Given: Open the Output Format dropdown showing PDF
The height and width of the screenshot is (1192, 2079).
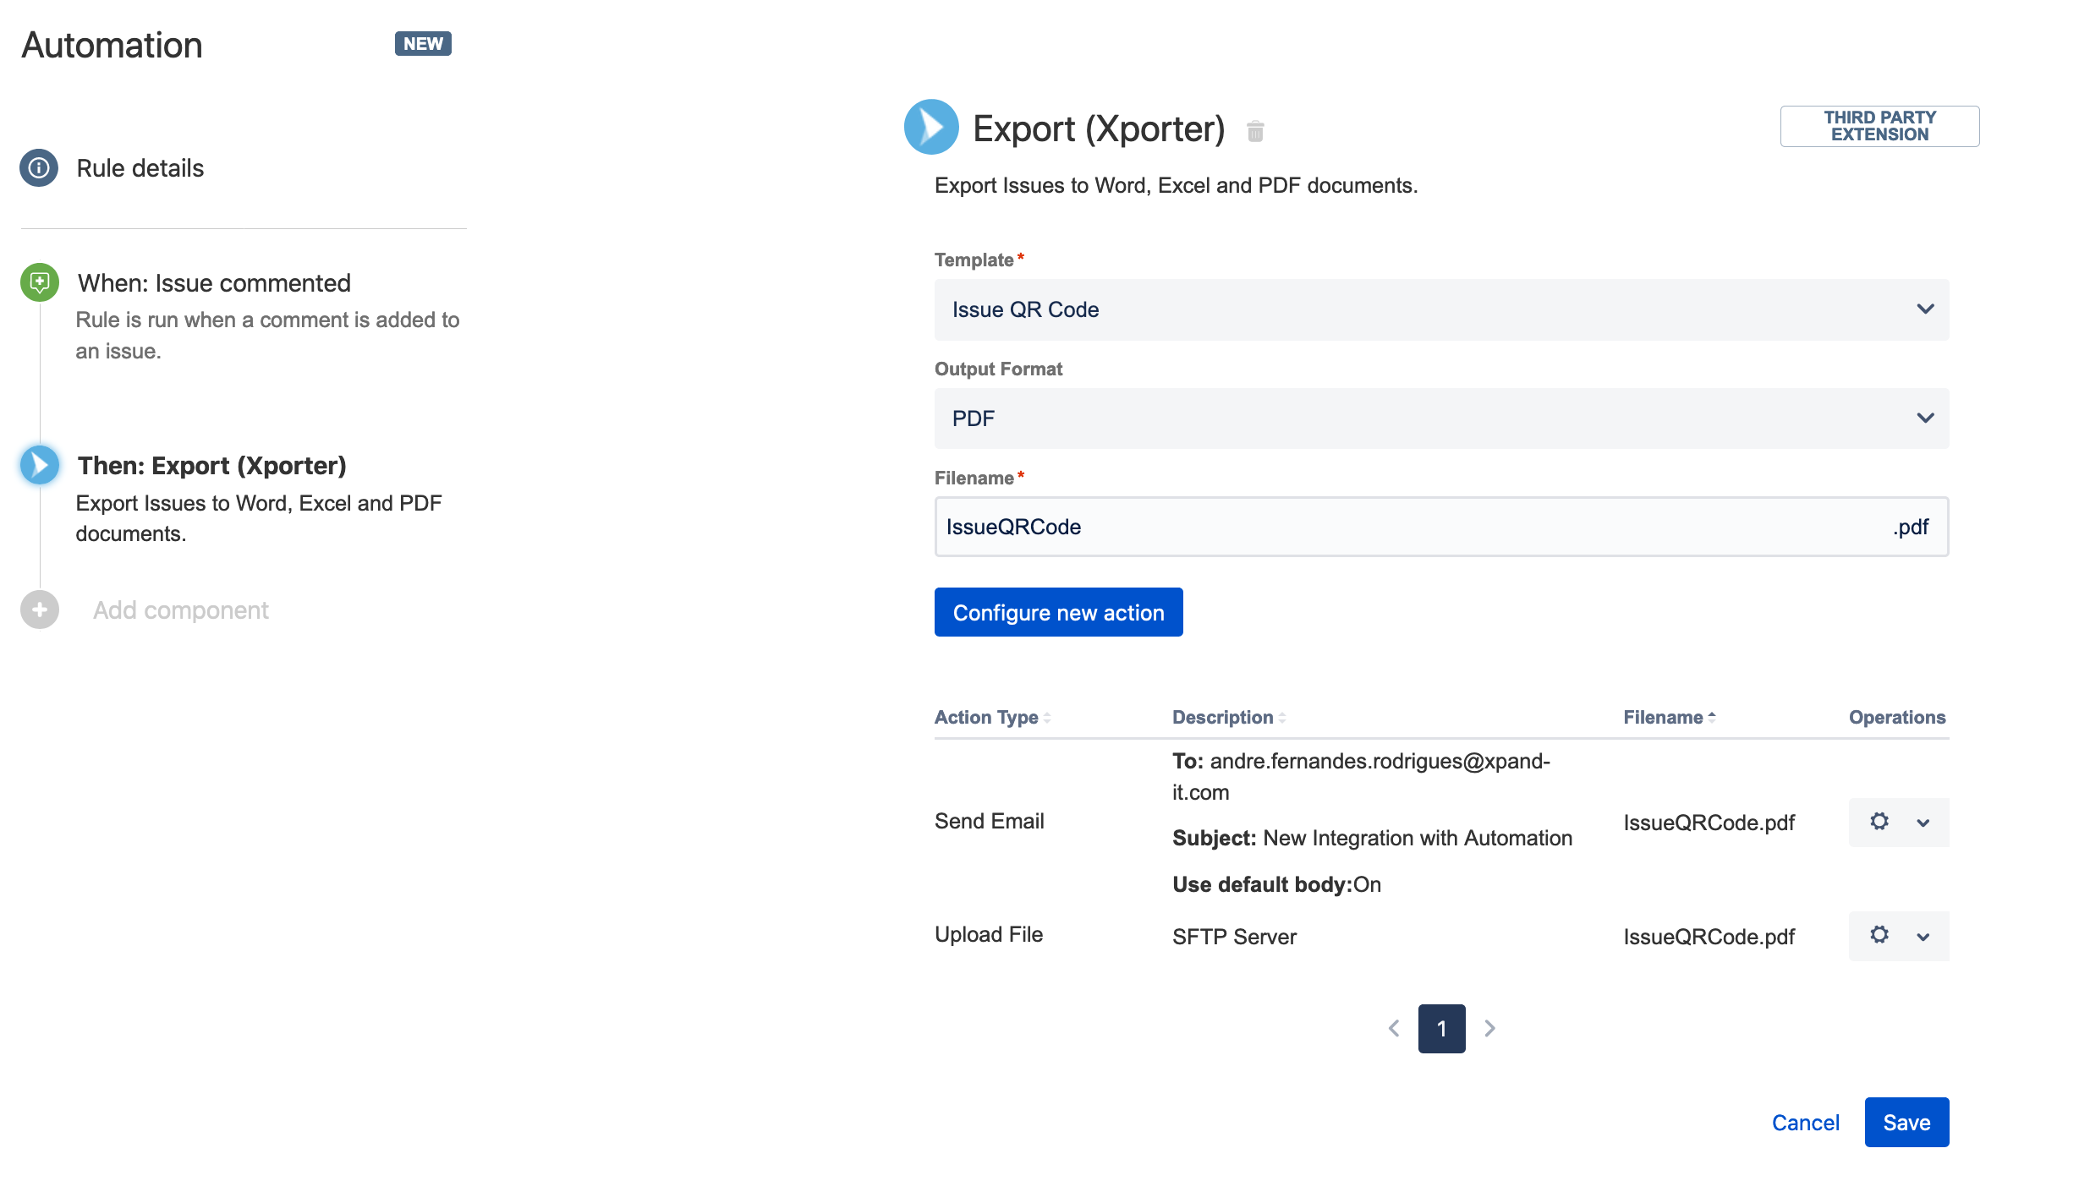Looking at the screenshot, I should point(1441,418).
